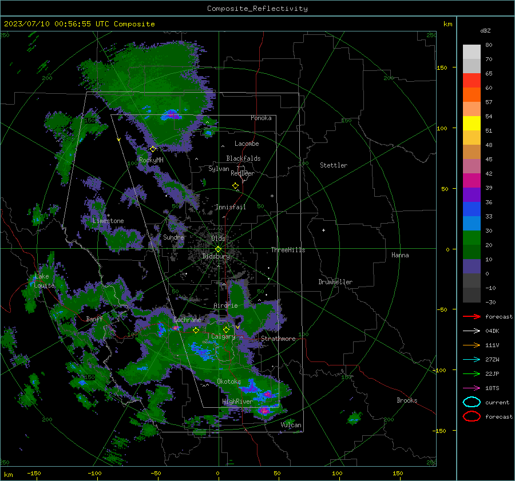Viewport: 515px width, 481px height.
Task: Click the Strathmore town label
Action: coord(278,339)
